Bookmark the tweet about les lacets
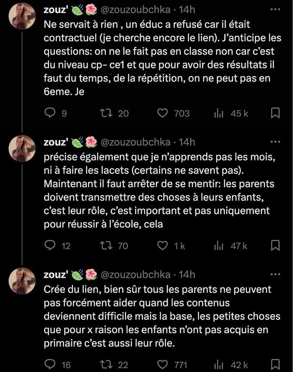 (x=276, y=246)
